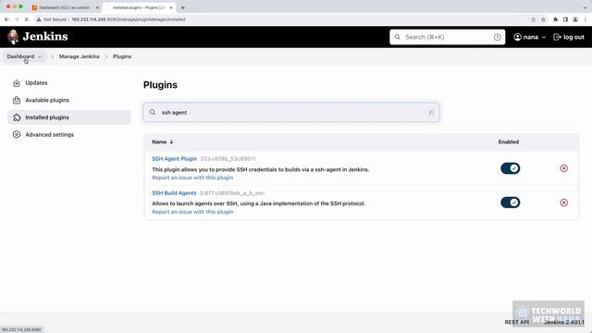Screen dimensions: 592x333
Task: Click the plugin filter search box
Action: (291, 112)
